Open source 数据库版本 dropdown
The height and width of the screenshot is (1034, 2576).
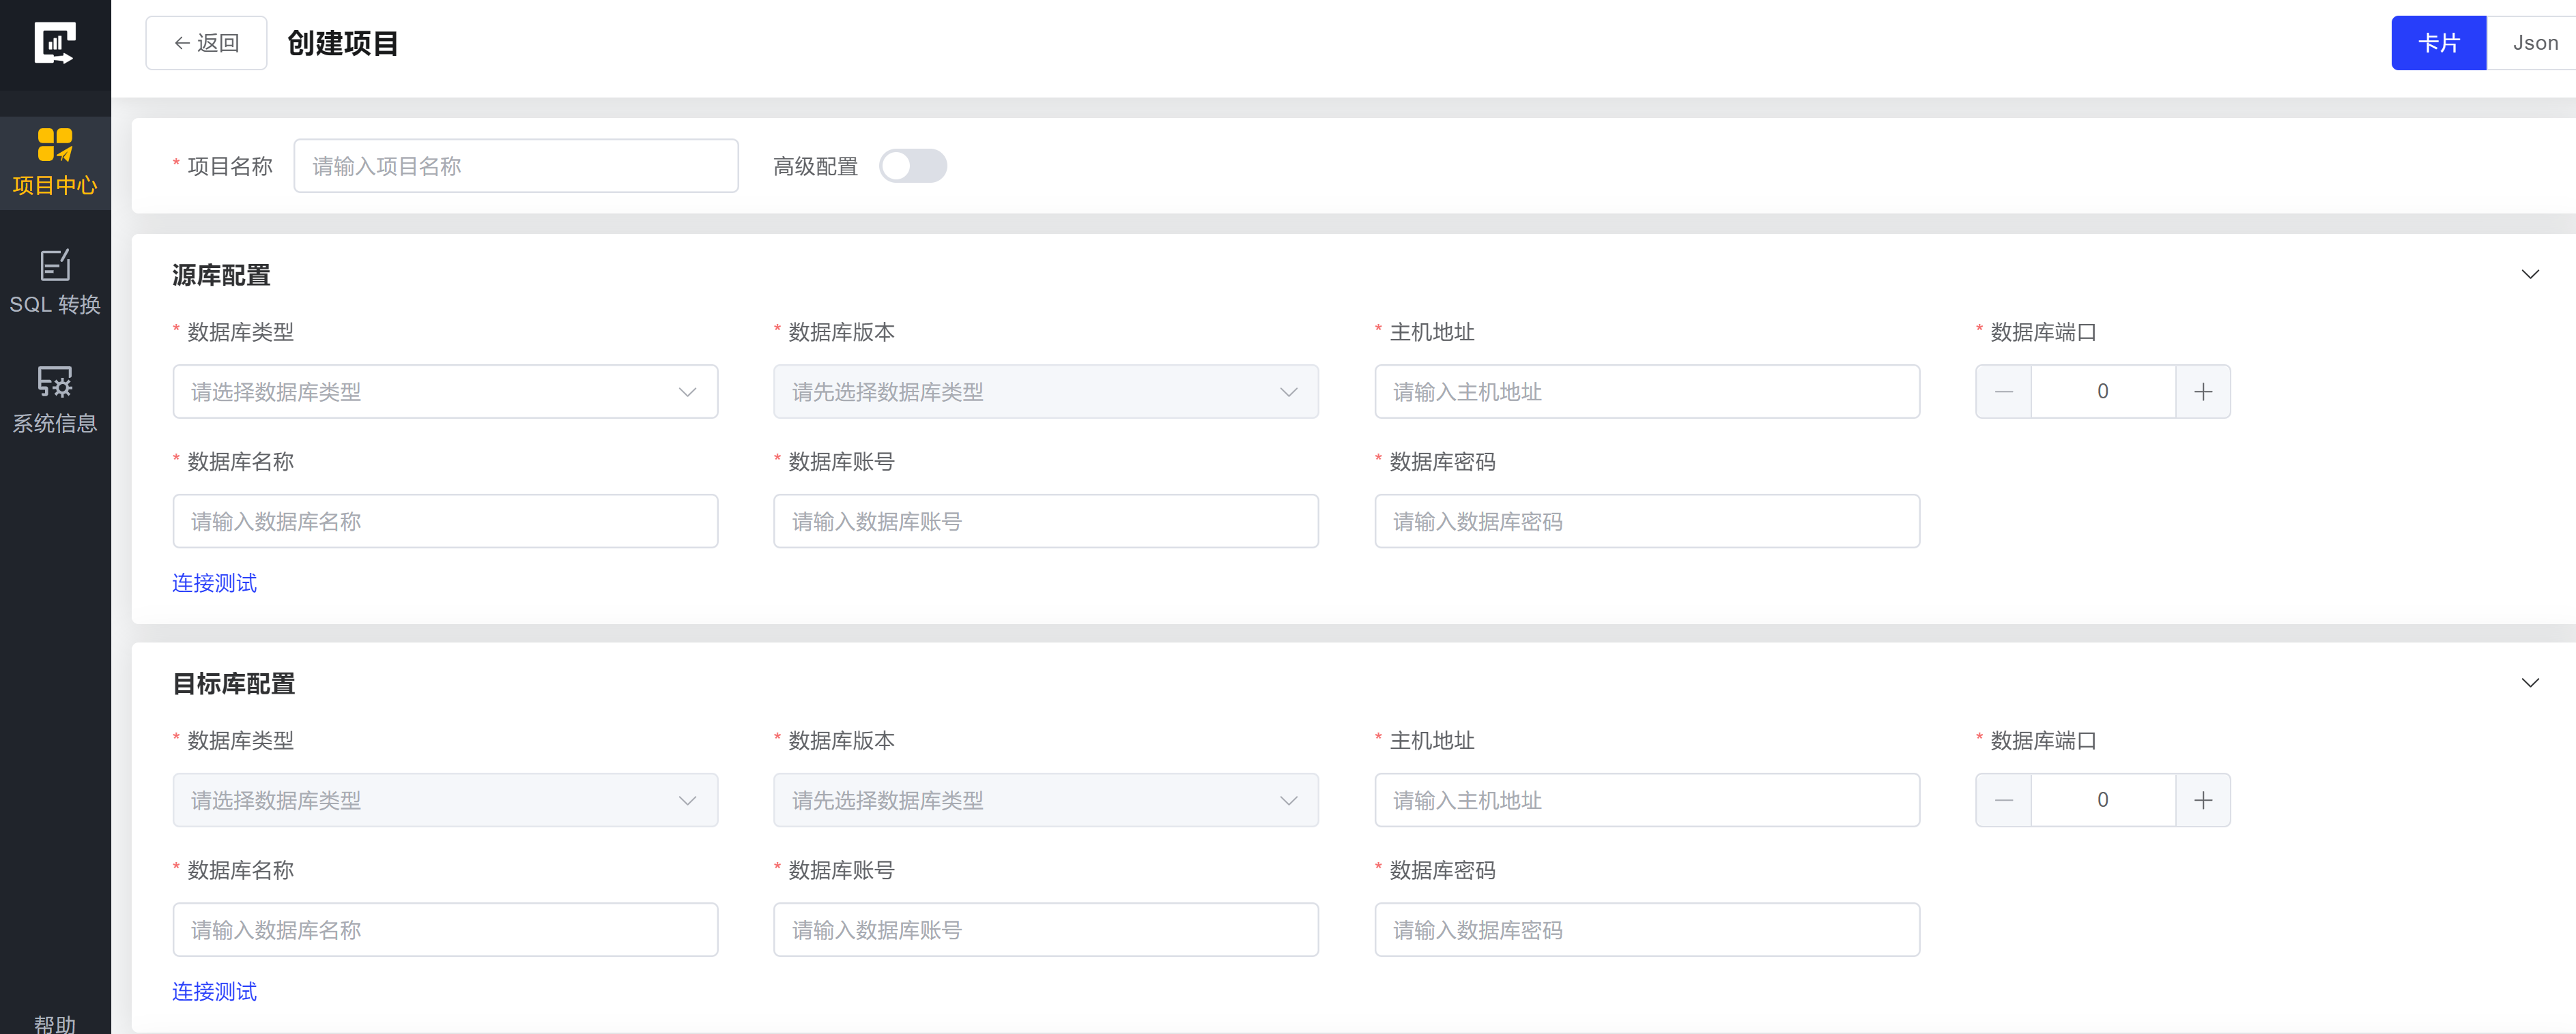pos(1045,392)
